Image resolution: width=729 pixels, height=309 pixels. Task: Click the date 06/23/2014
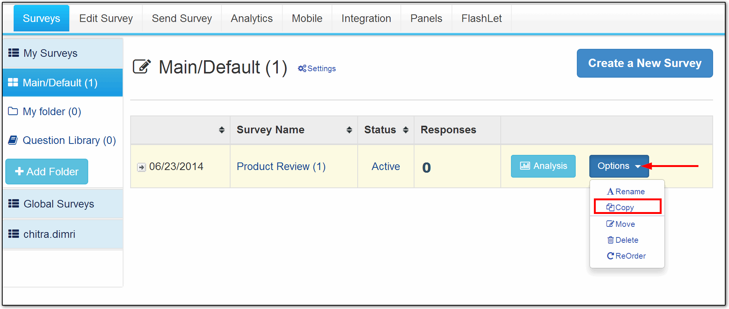pyautogui.click(x=176, y=166)
